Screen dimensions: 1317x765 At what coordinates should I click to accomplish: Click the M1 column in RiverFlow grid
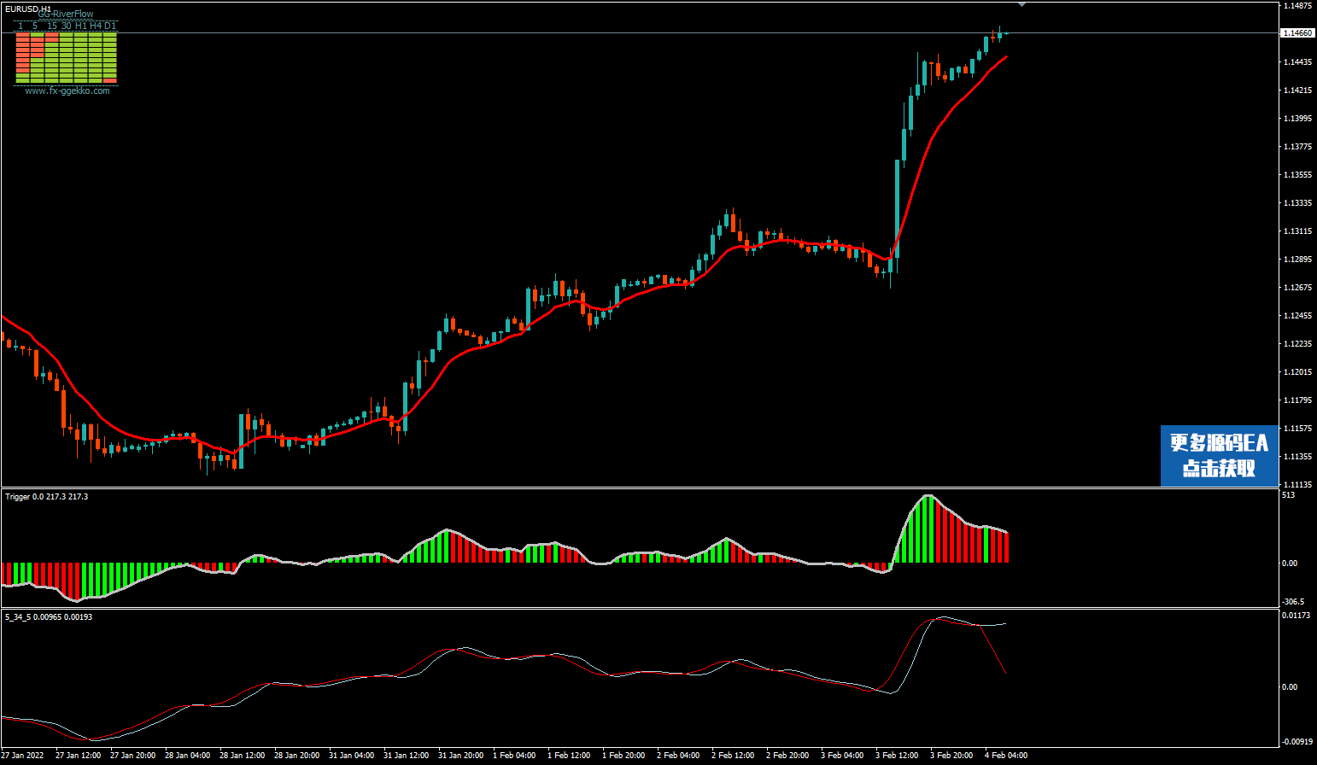click(22, 58)
